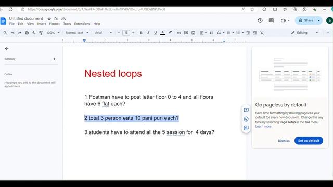Toggle italic formatting
333x187 pixels.
click(148, 33)
